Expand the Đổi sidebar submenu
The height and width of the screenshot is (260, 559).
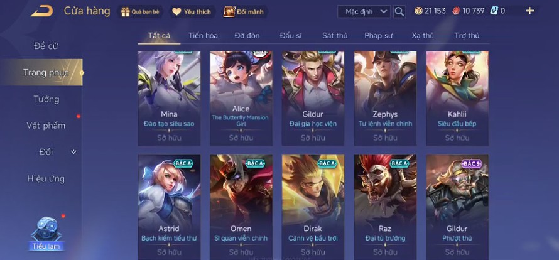(73, 152)
